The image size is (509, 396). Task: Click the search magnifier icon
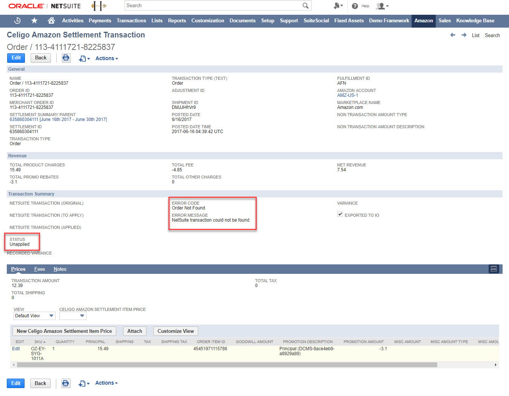click(305, 5)
